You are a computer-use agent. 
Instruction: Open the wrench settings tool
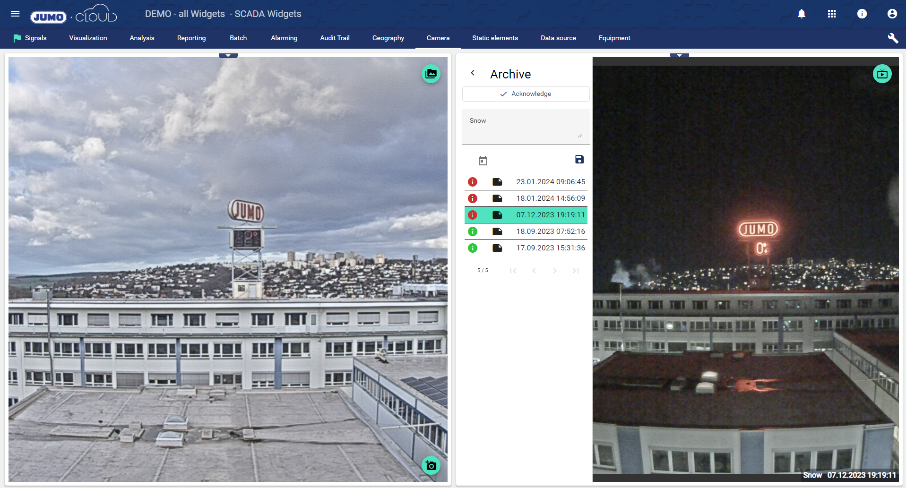coord(892,38)
